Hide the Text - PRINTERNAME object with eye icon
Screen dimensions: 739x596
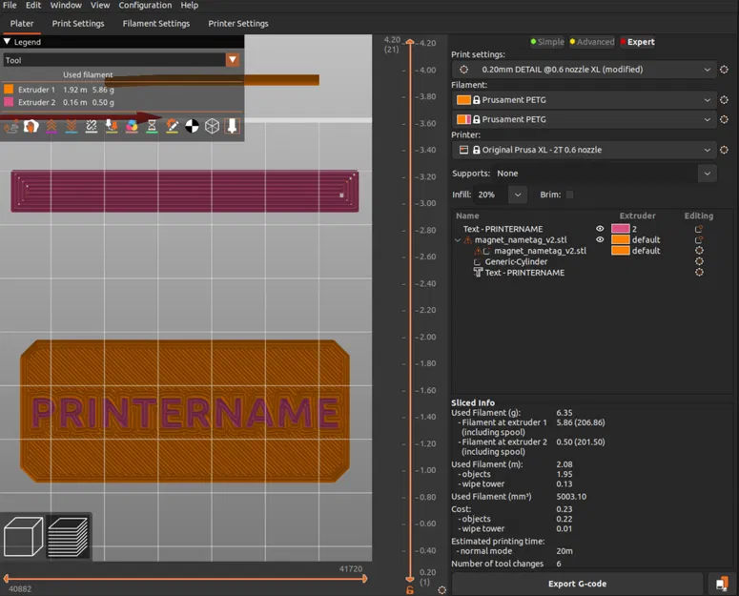[x=600, y=229]
